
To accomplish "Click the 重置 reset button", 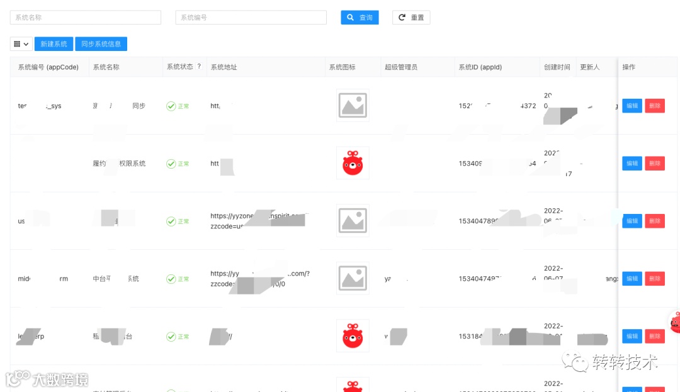I will click(411, 18).
